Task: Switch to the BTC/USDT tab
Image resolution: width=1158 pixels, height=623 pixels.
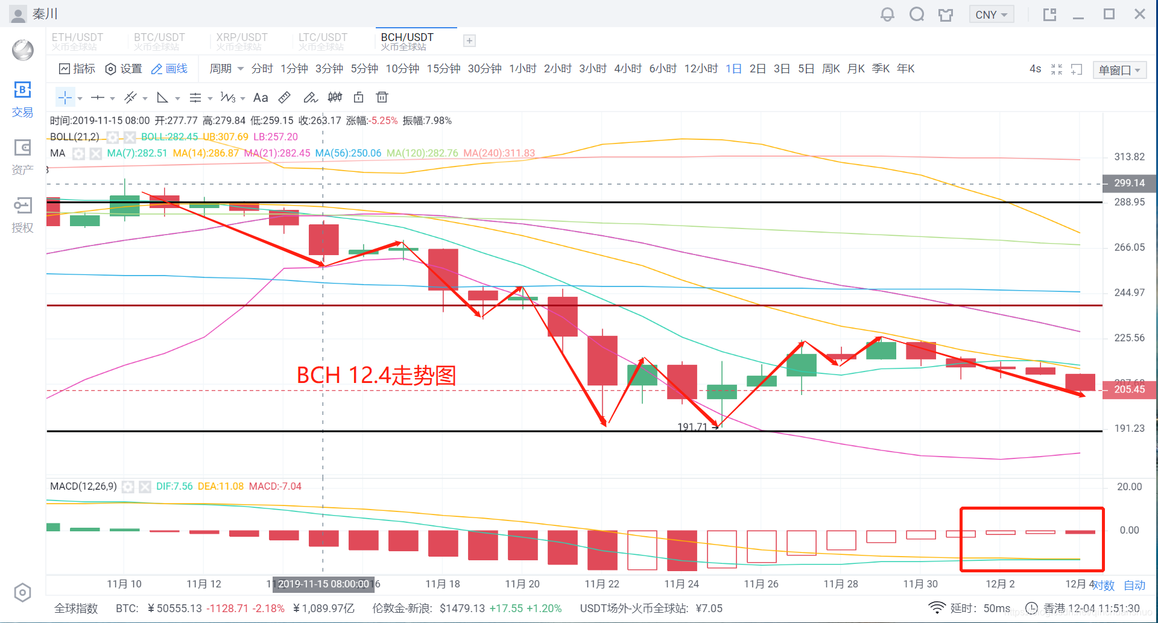Action: point(159,42)
